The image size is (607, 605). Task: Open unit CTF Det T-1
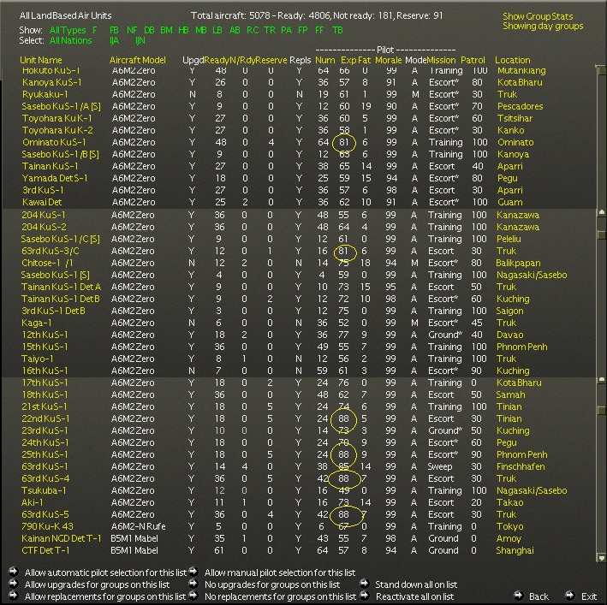[45, 551]
